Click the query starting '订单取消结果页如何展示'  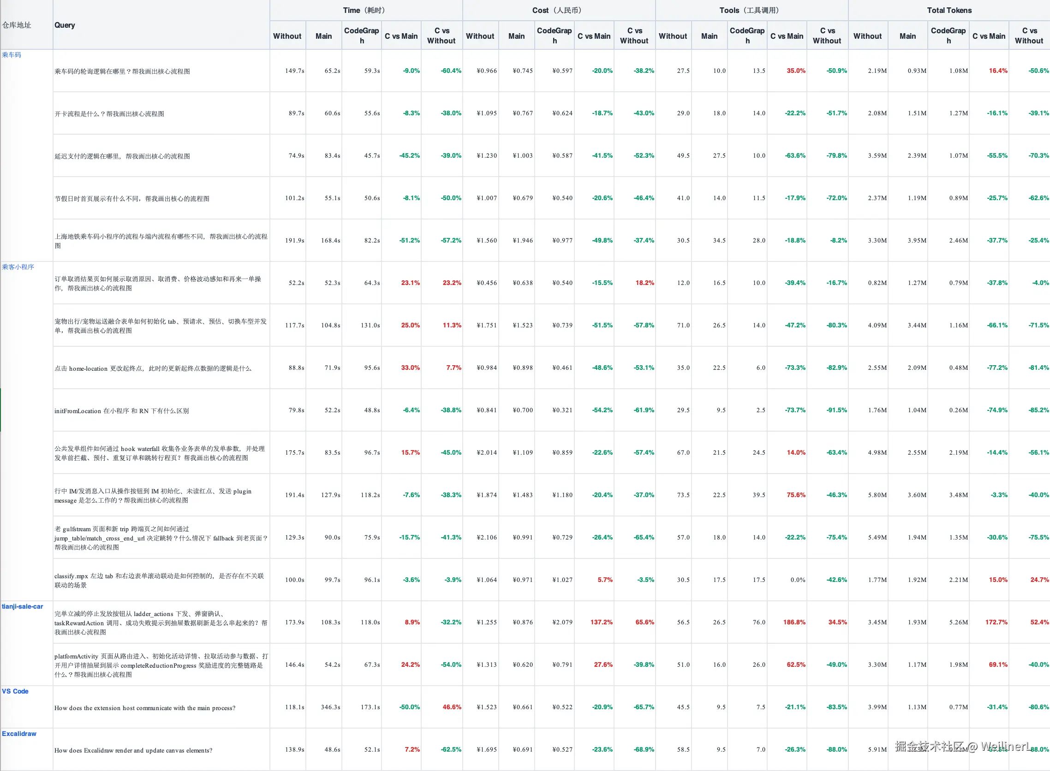158,283
